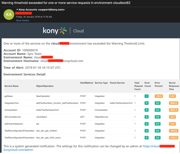Screen dimensions: 180x154
Task: Open the konycloud.com/admin link
Action: pyautogui.click(x=18, y=150)
